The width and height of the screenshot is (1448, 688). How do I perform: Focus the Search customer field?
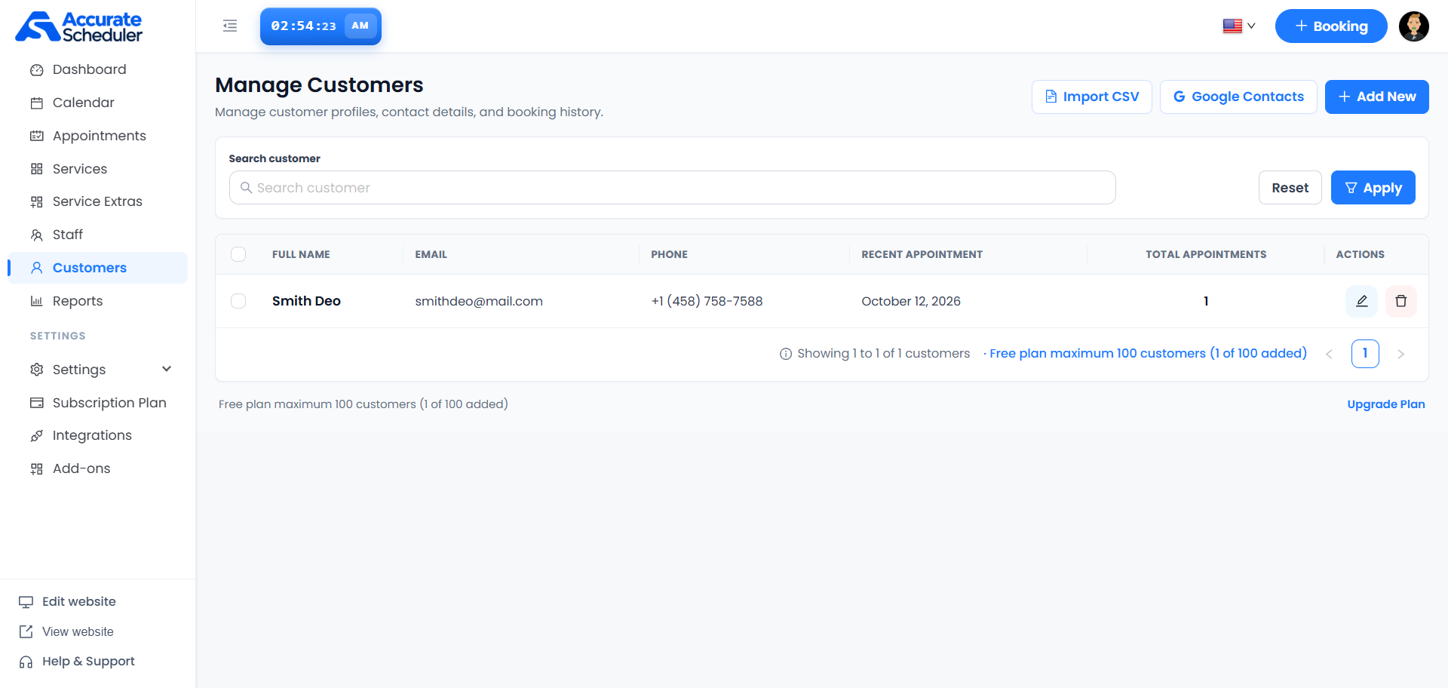click(x=673, y=188)
